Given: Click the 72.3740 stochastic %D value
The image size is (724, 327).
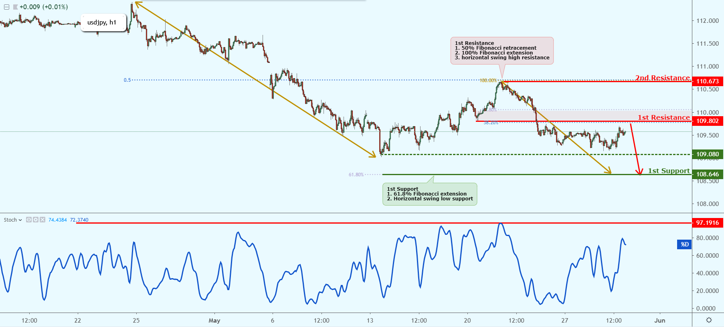Looking at the screenshot, I should (x=79, y=220).
